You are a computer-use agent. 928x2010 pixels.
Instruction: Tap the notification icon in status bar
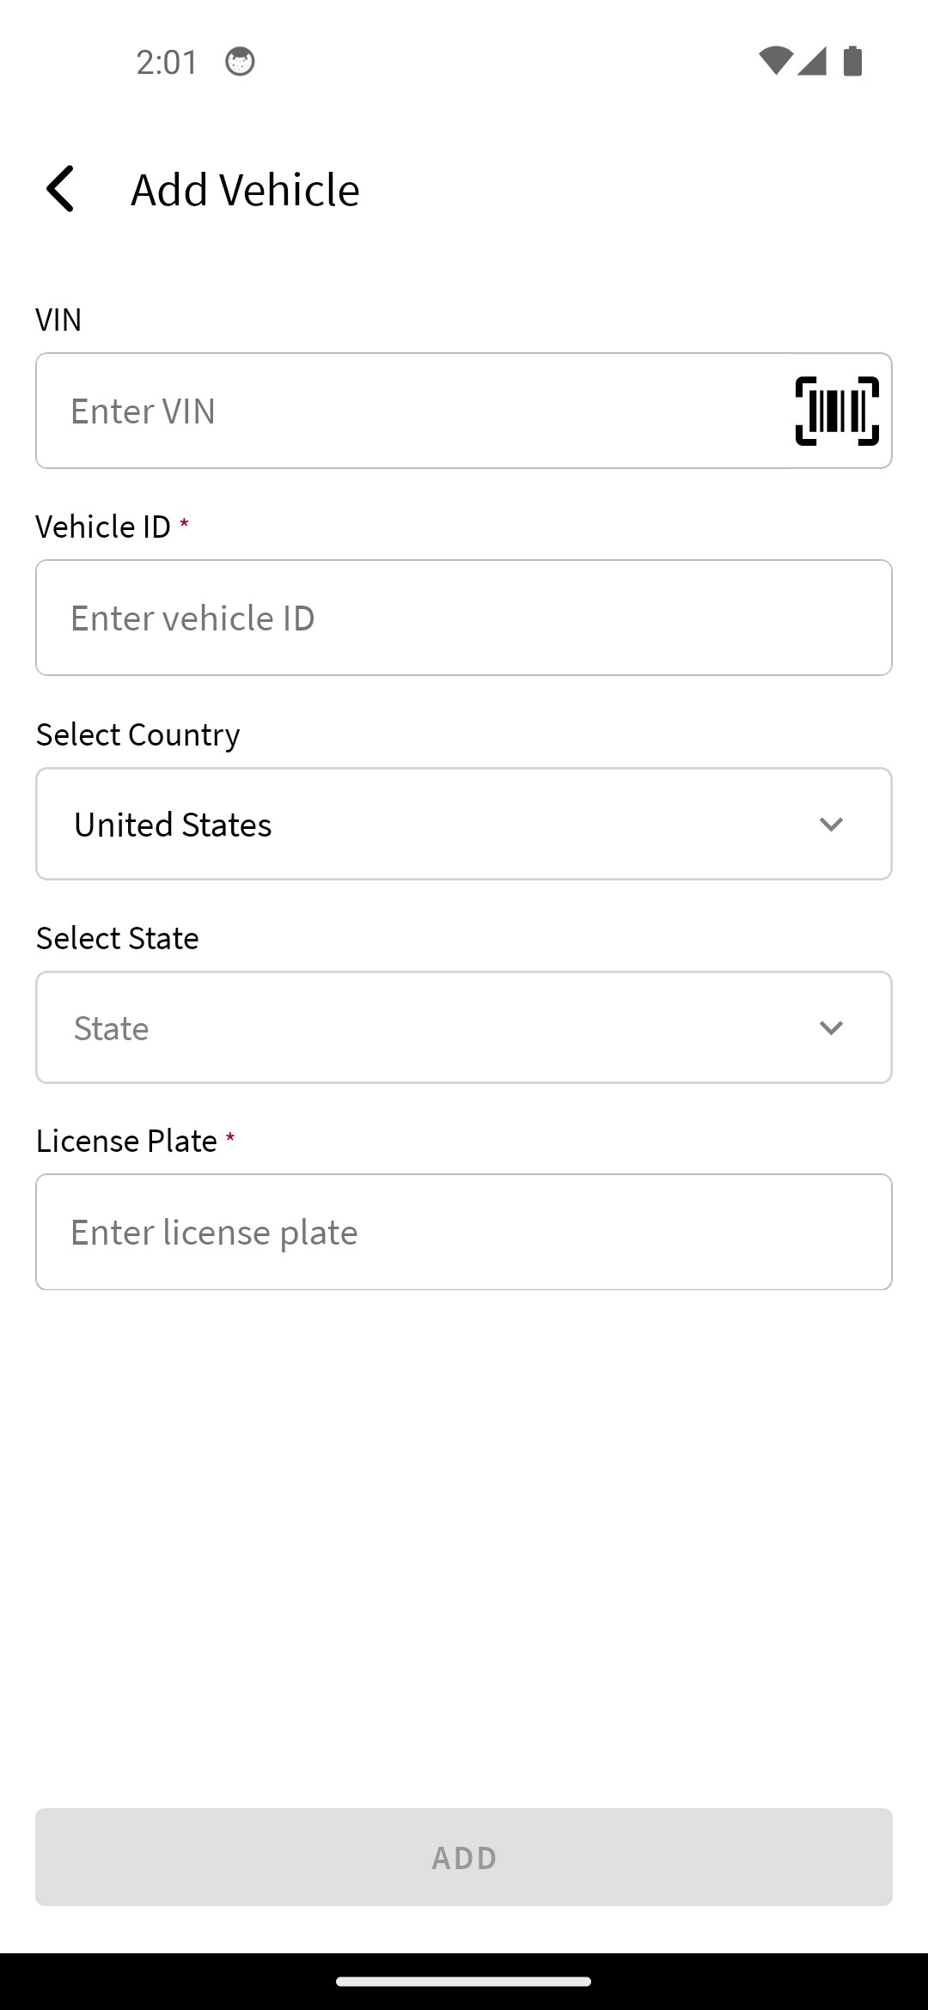pos(240,62)
